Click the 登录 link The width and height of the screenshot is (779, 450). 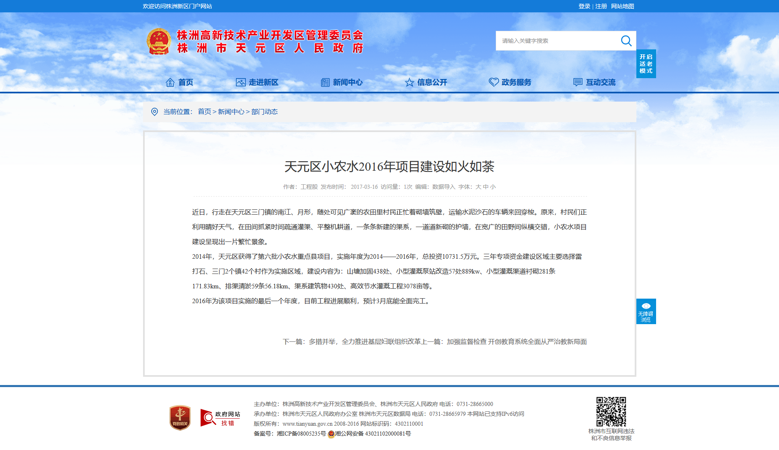click(x=584, y=6)
